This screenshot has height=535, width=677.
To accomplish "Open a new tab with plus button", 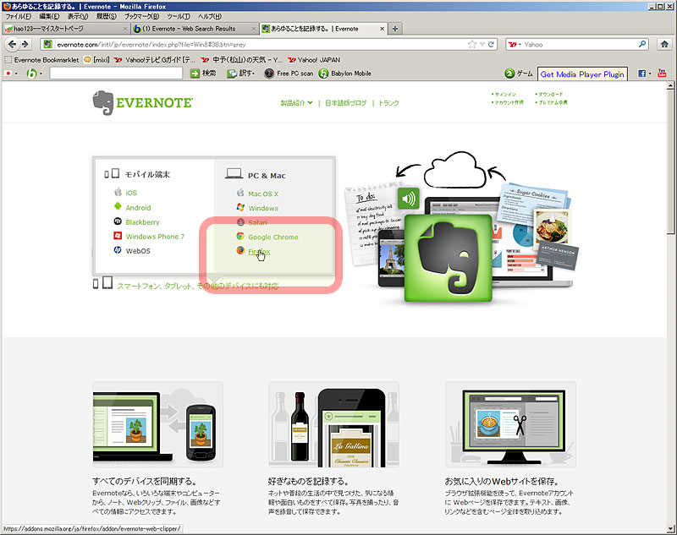I will [x=394, y=29].
